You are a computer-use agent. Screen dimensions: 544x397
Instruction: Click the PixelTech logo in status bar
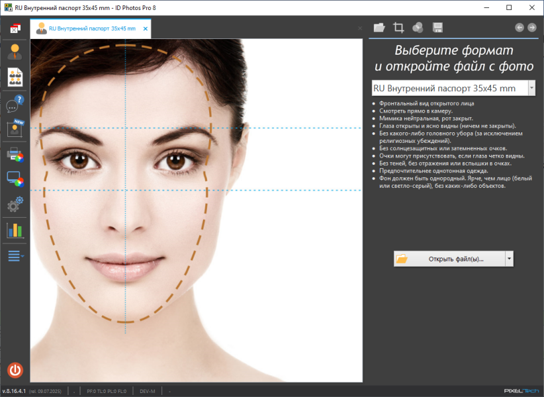click(521, 391)
